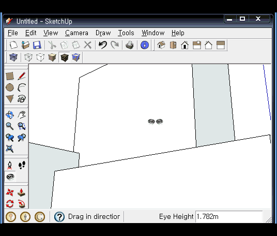Select the Walk footprints tool
Viewport: 277px width, 236px height.
(x=22, y=165)
